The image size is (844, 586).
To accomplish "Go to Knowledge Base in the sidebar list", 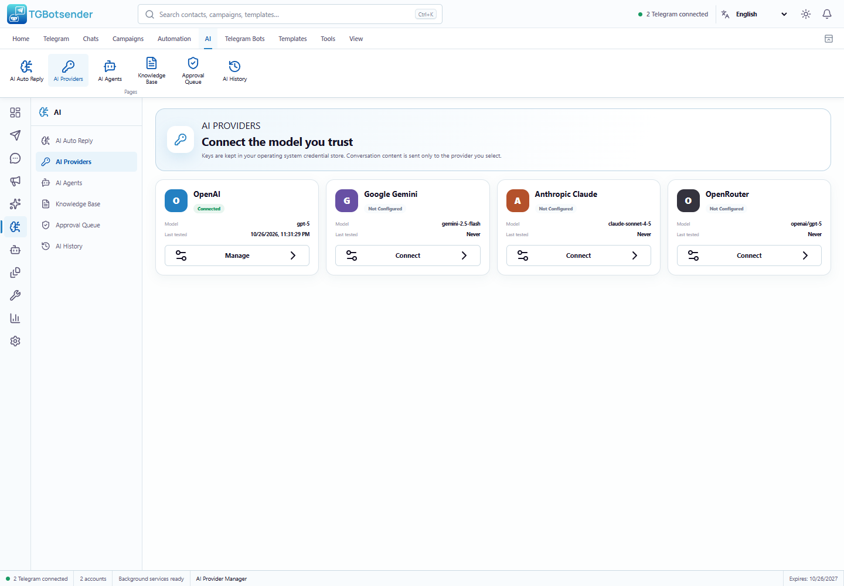I will coord(87,204).
